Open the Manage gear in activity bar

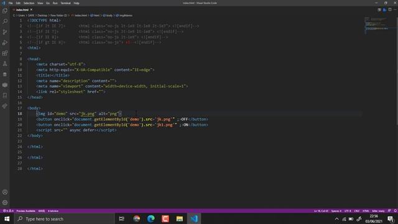[5, 202]
